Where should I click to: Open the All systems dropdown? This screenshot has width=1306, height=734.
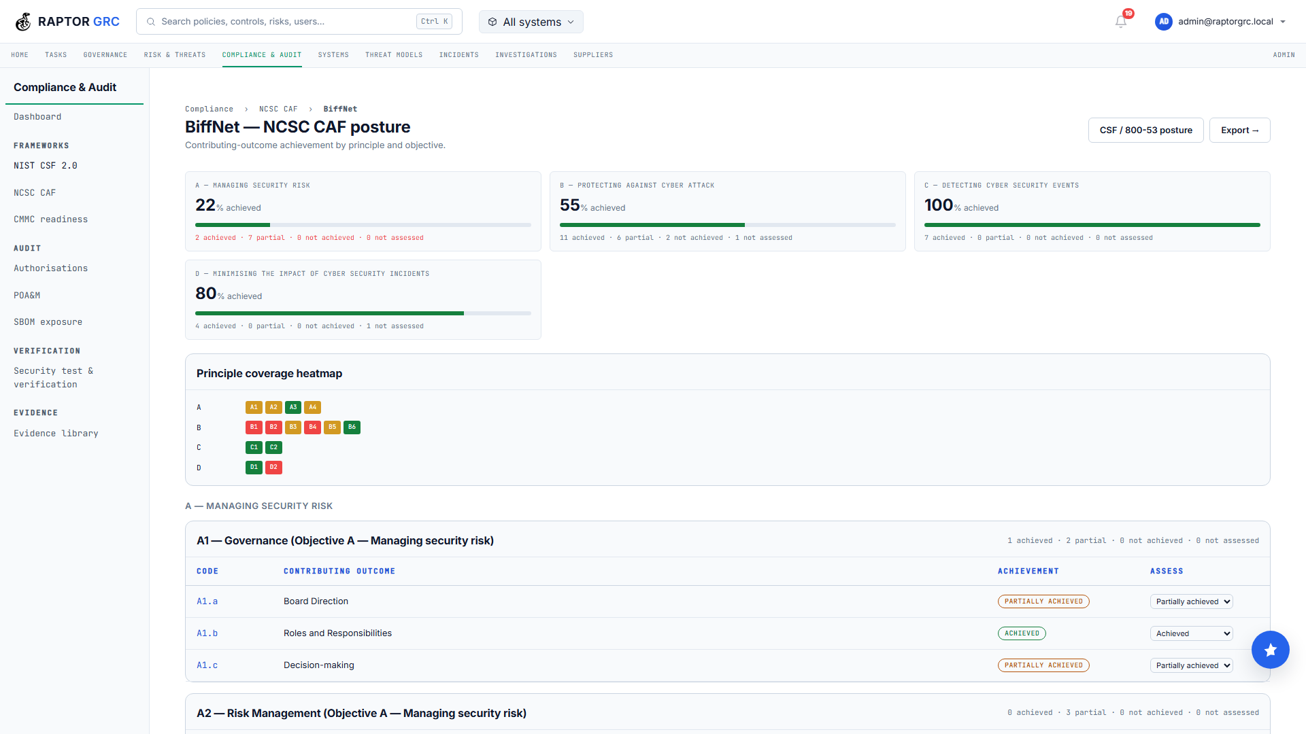(531, 22)
